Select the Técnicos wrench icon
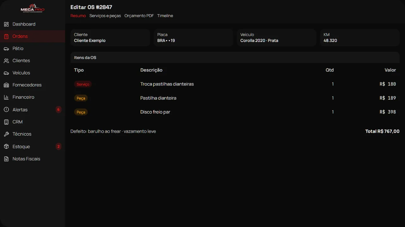The height and width of the screenshot is (227, 405). pyautogui.click(x=6, y=134)
